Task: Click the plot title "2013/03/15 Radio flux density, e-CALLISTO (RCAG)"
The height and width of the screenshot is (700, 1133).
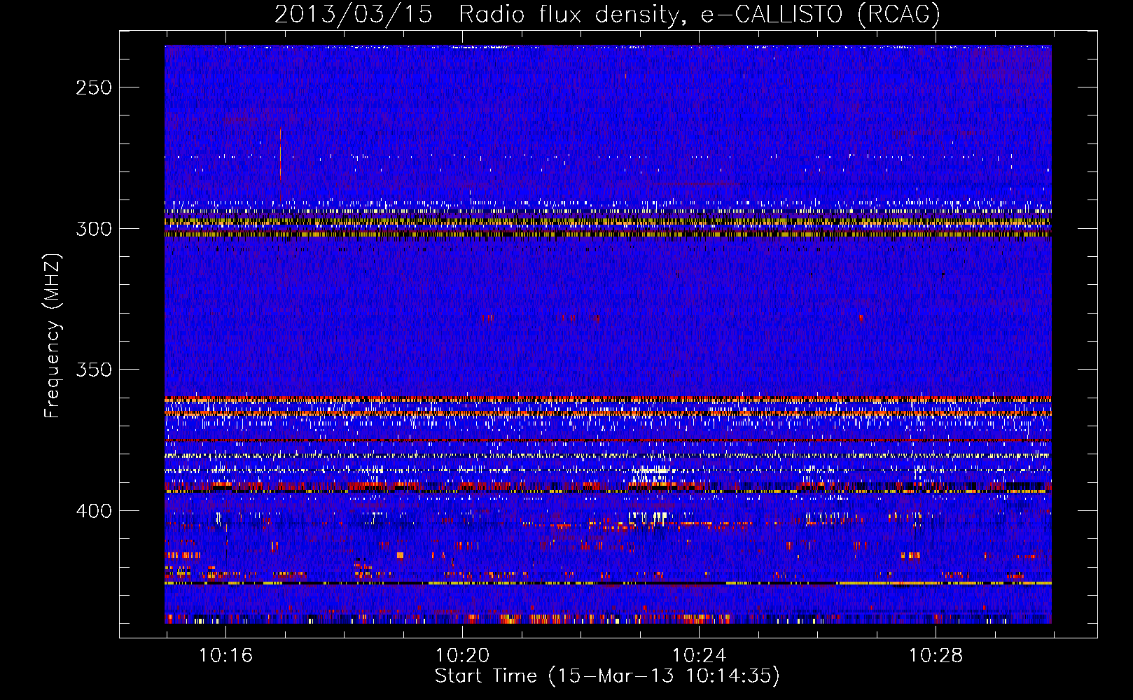Action: tap(607, 14)
